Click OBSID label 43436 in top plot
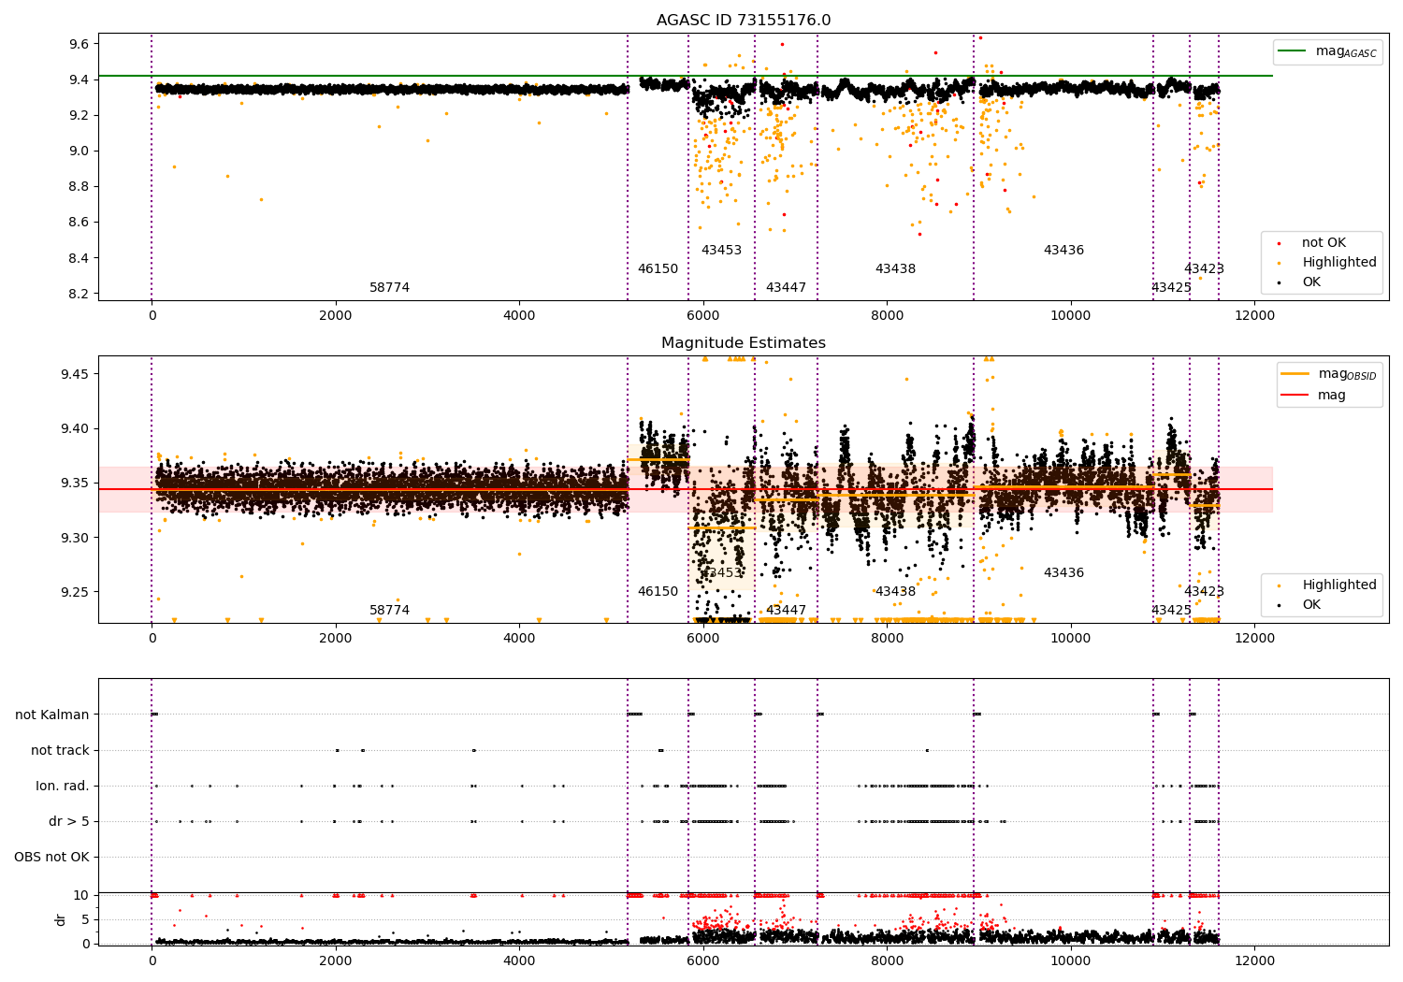The height and width of the screenshot is (982, 1403). (1063, 251)
